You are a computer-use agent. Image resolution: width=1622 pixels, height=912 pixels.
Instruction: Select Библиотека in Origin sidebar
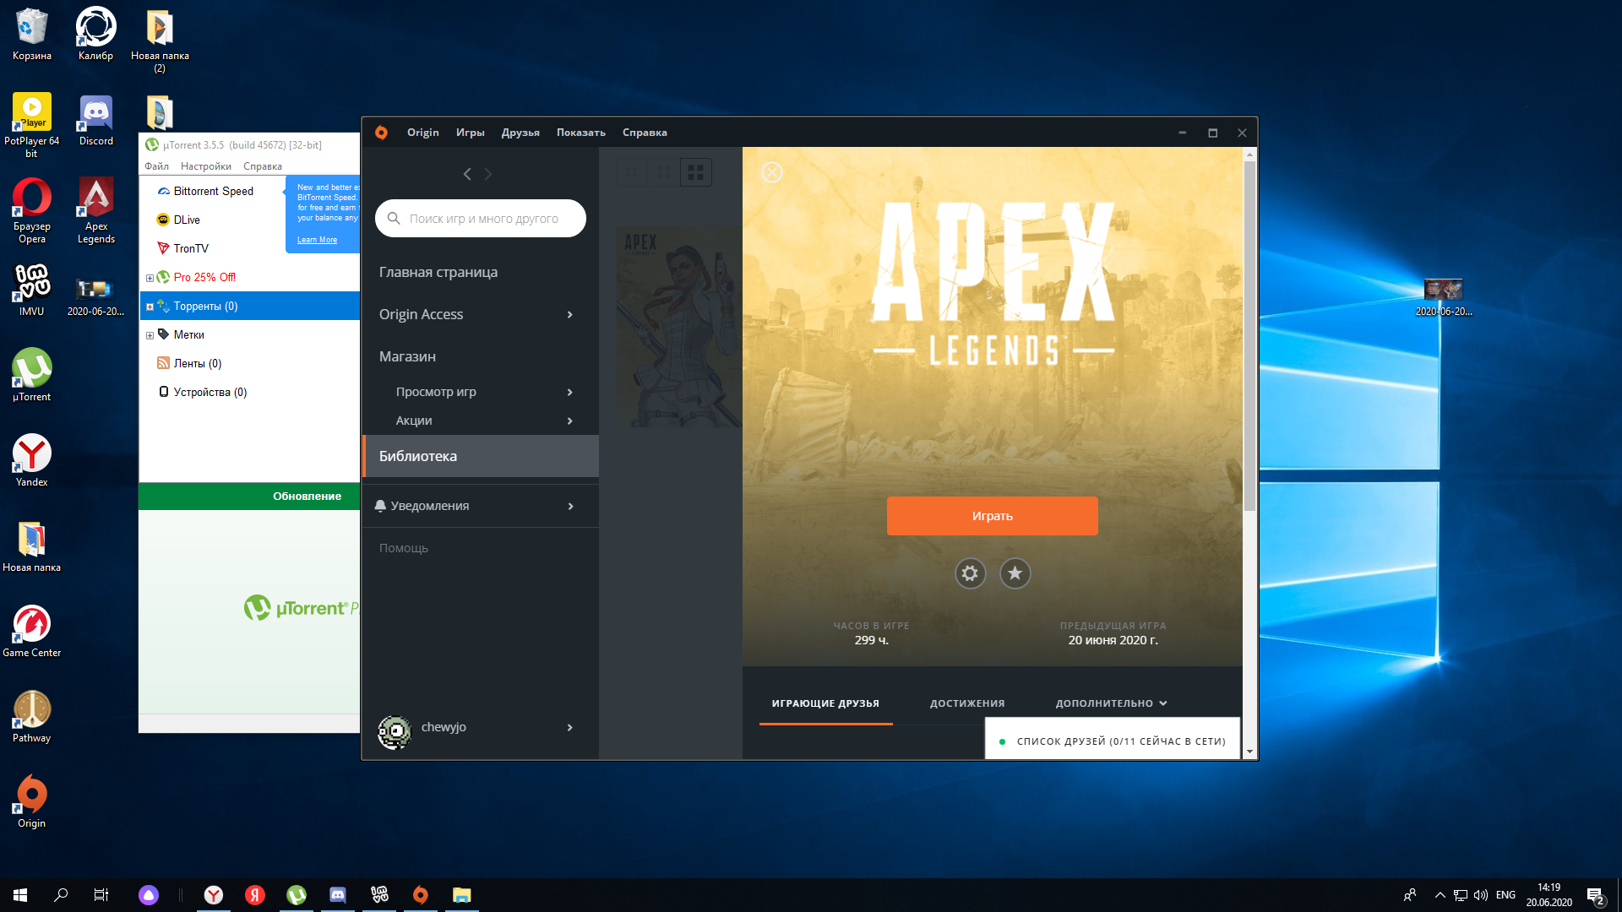point(480,456)
